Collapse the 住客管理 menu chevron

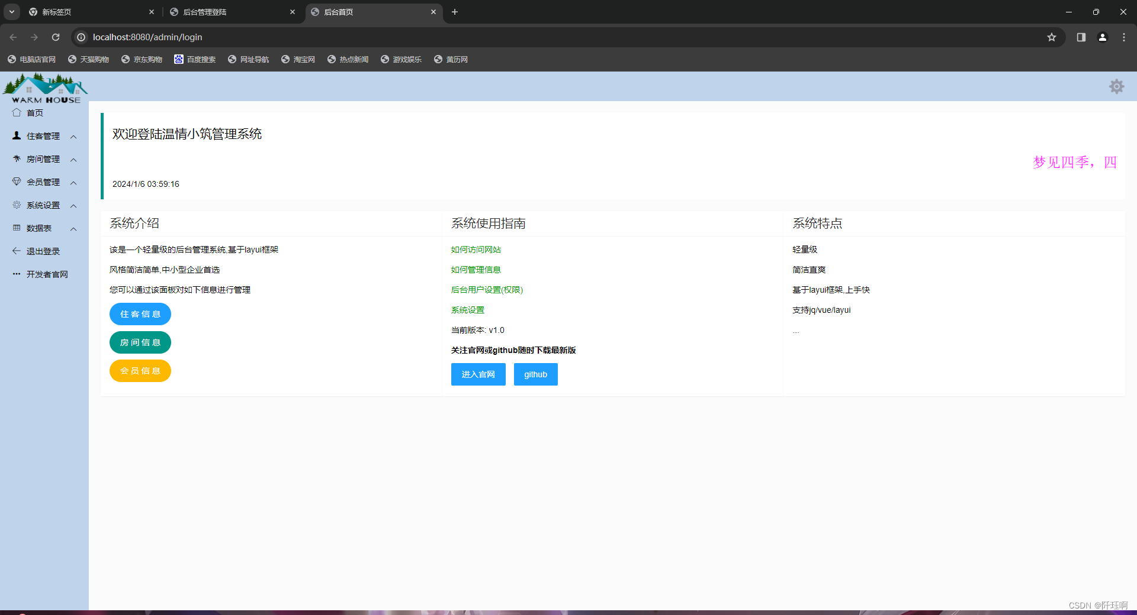coord(73,137)
